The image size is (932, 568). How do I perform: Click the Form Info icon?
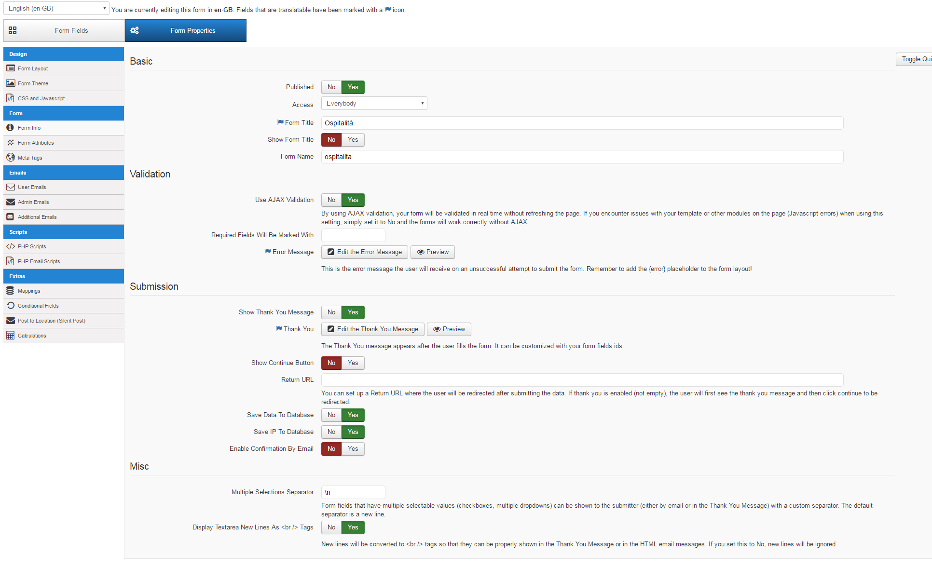click(x=10, y=128)
